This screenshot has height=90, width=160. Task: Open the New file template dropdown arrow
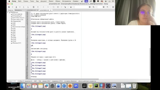[12, 7]
